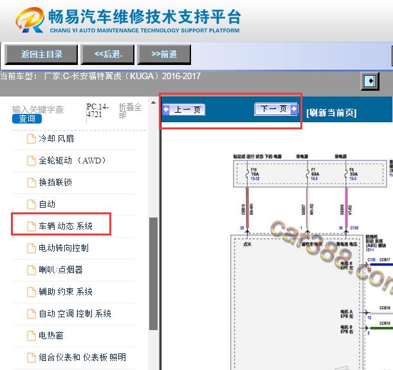Focus the keyword search input field
The width and height of the screenshot is (393, 370).
click(38, 109)
